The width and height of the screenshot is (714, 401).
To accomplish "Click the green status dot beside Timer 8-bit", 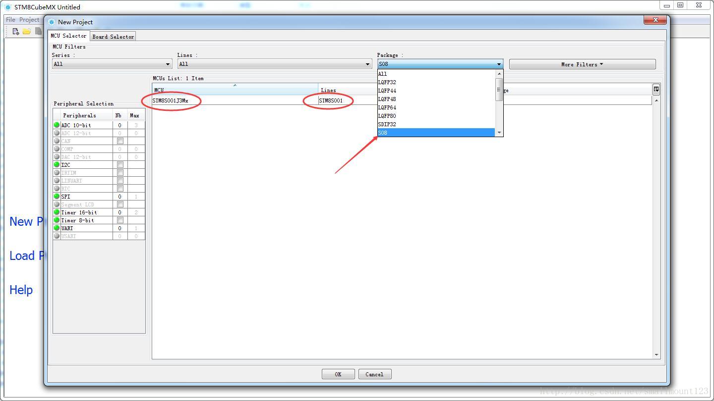I will coord(57,220).
